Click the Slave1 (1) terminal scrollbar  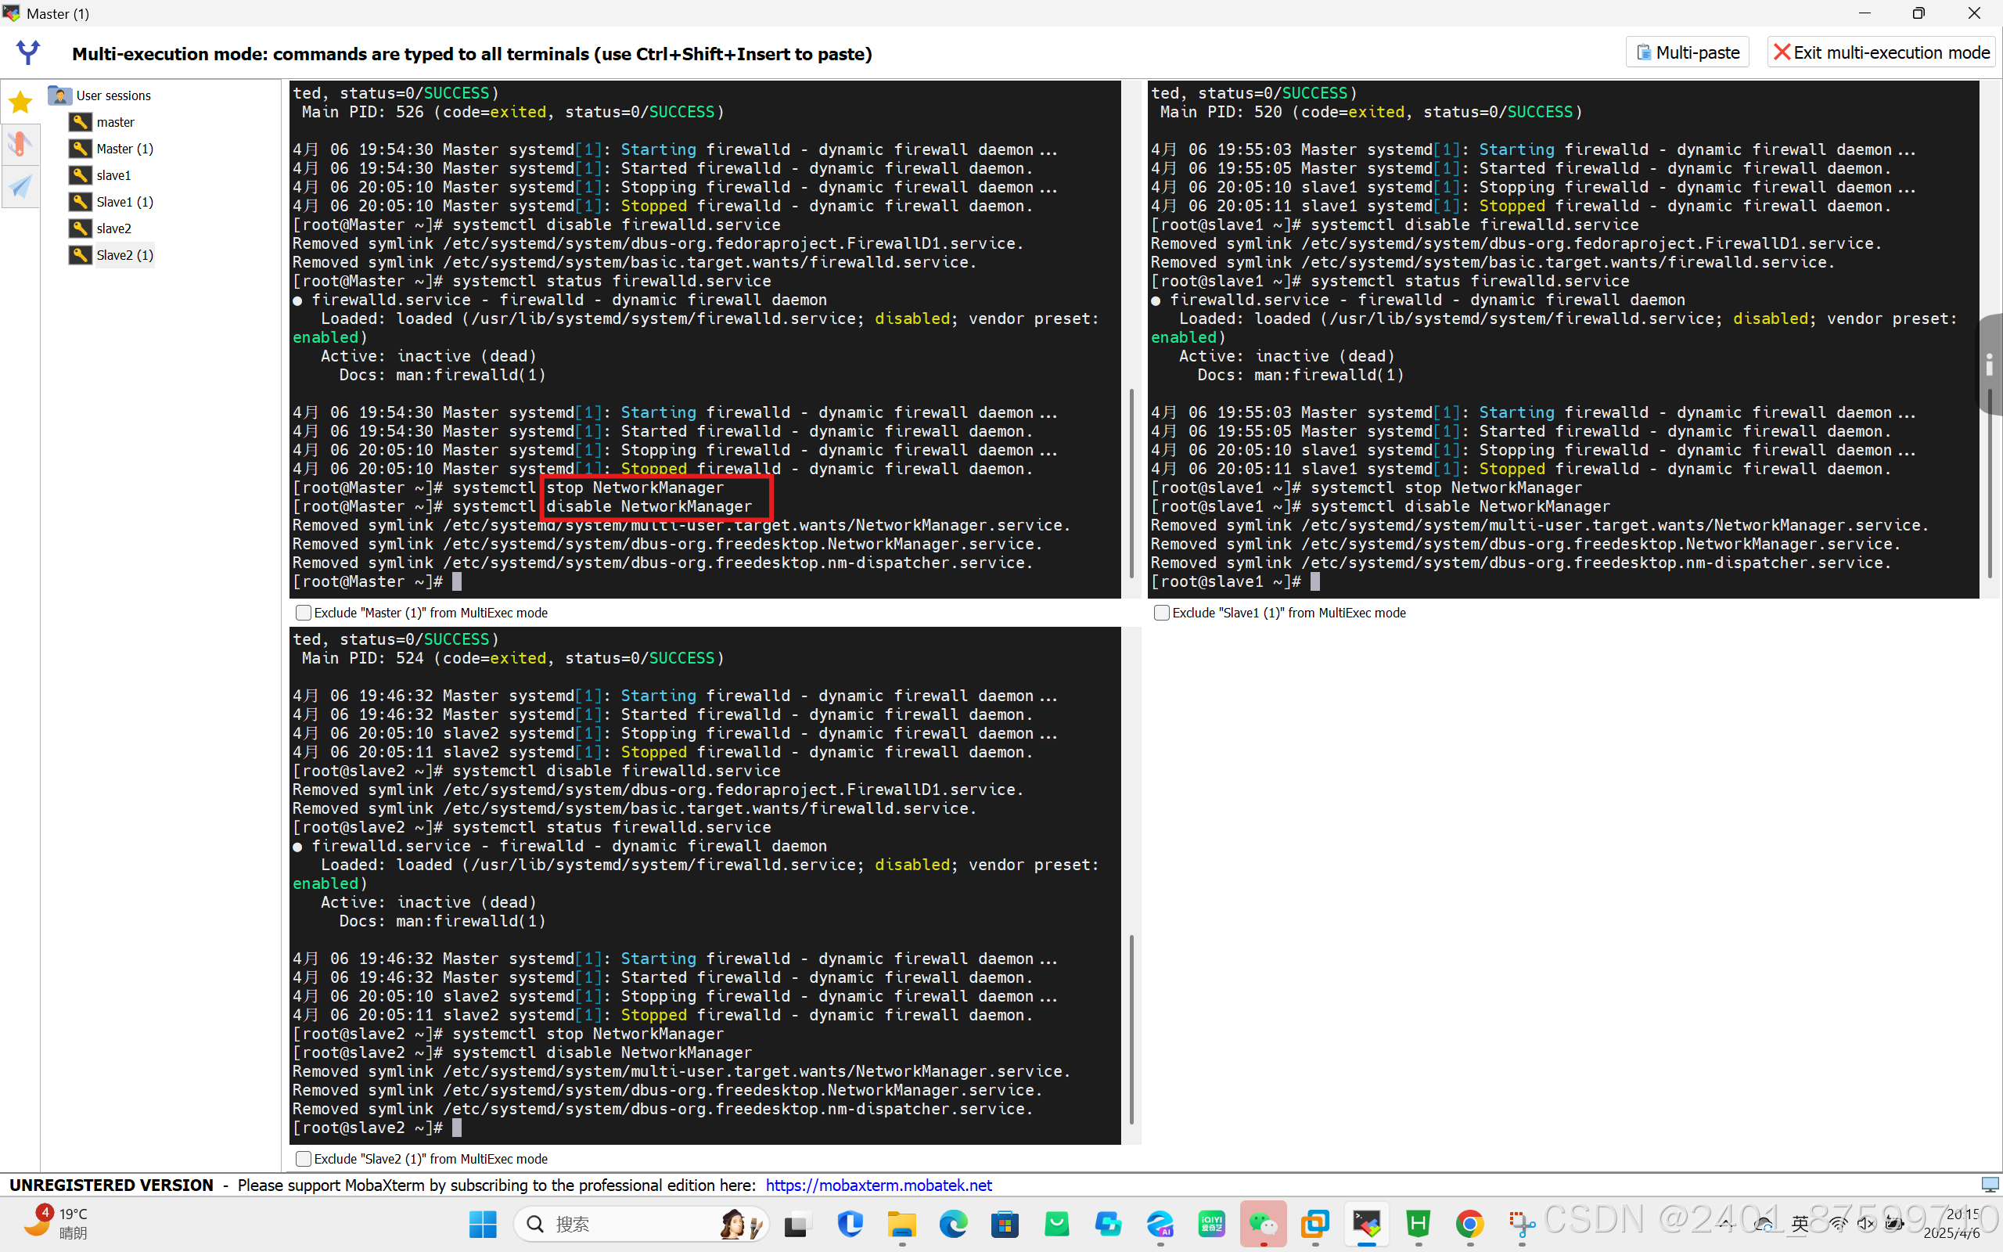(1990, 483)
